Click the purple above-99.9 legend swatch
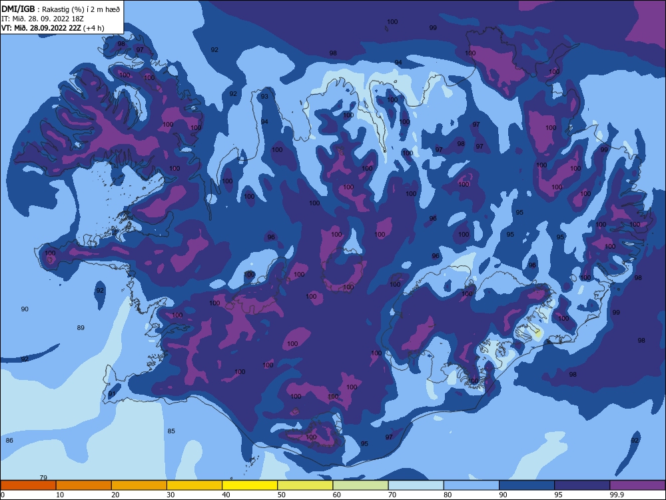 coord(637,485)
